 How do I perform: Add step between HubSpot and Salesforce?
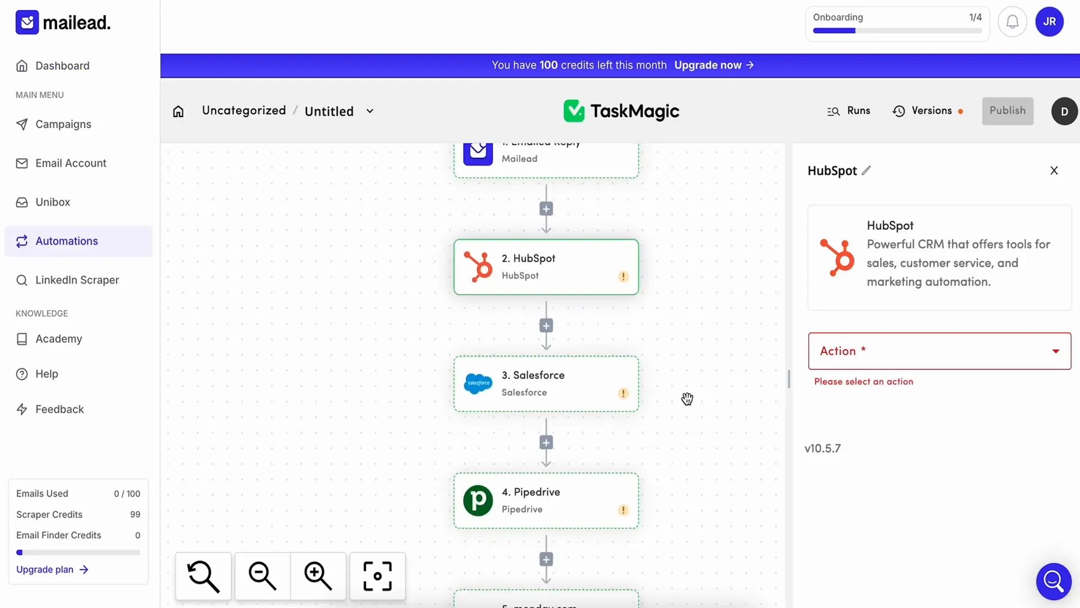click(546, 326)
